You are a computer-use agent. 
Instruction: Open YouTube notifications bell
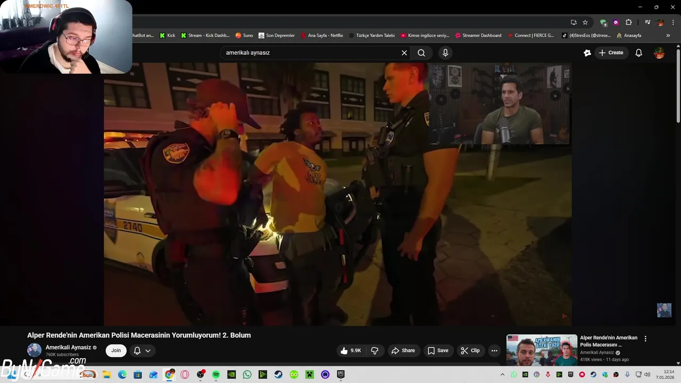click(639, 53)
